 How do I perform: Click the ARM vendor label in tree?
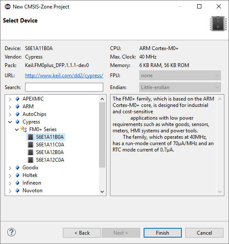28,107
